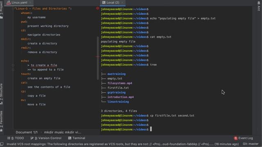Click the whoami key in editor
The width and height of the screenshot is (262, 147).
[26, 13]
